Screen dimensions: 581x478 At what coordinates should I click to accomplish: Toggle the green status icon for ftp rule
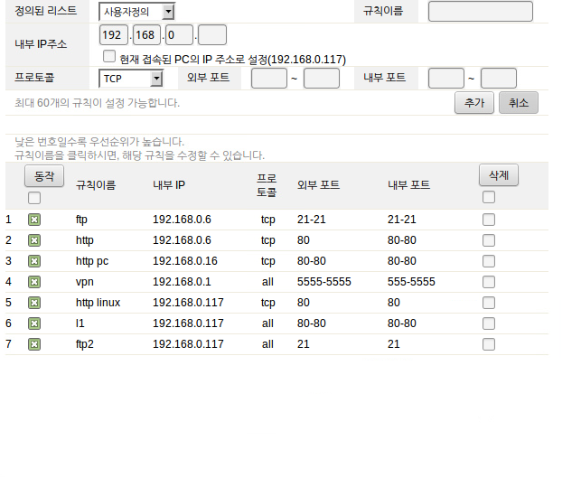point(34,220)
